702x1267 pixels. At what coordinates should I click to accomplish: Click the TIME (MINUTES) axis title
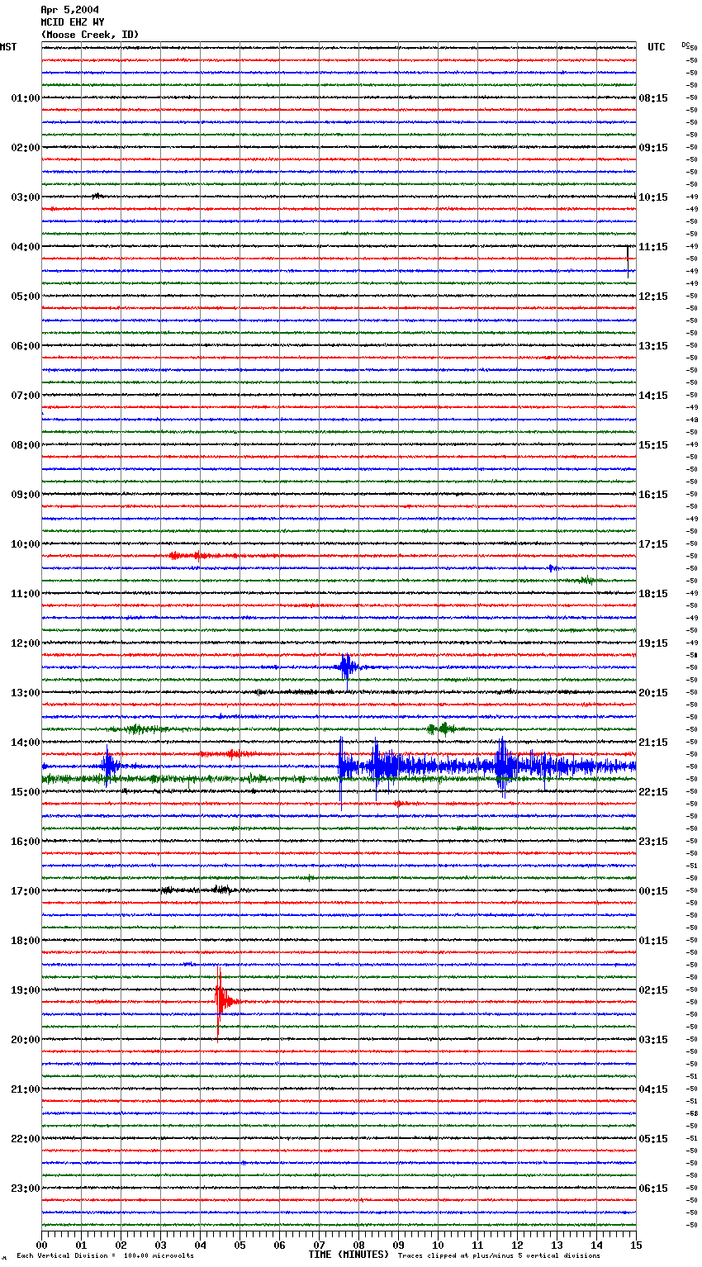pos(349,1255)
